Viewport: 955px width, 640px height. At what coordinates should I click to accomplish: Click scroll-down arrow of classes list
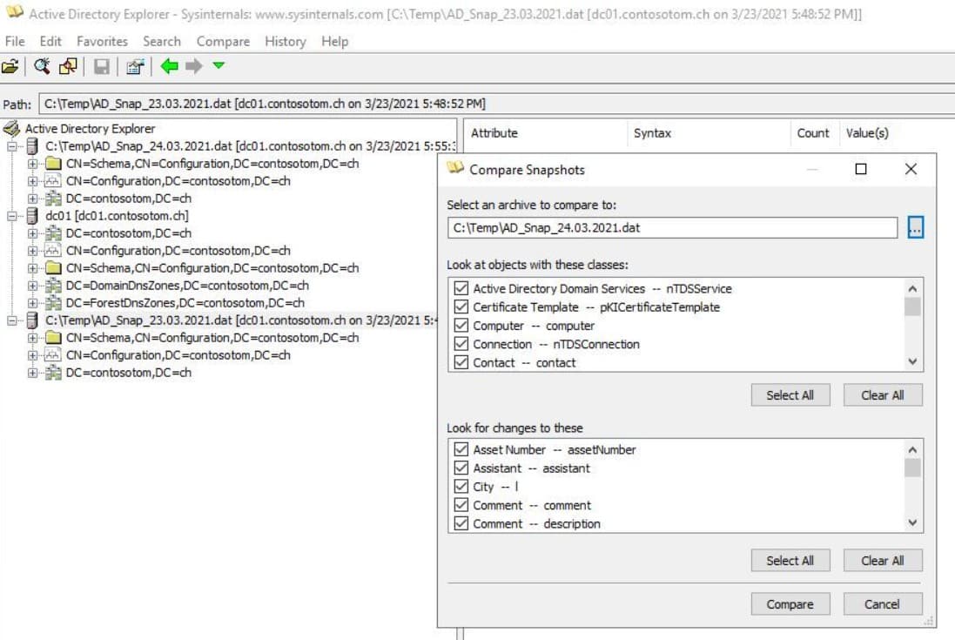pyautogui.click(x=912, y=361)
